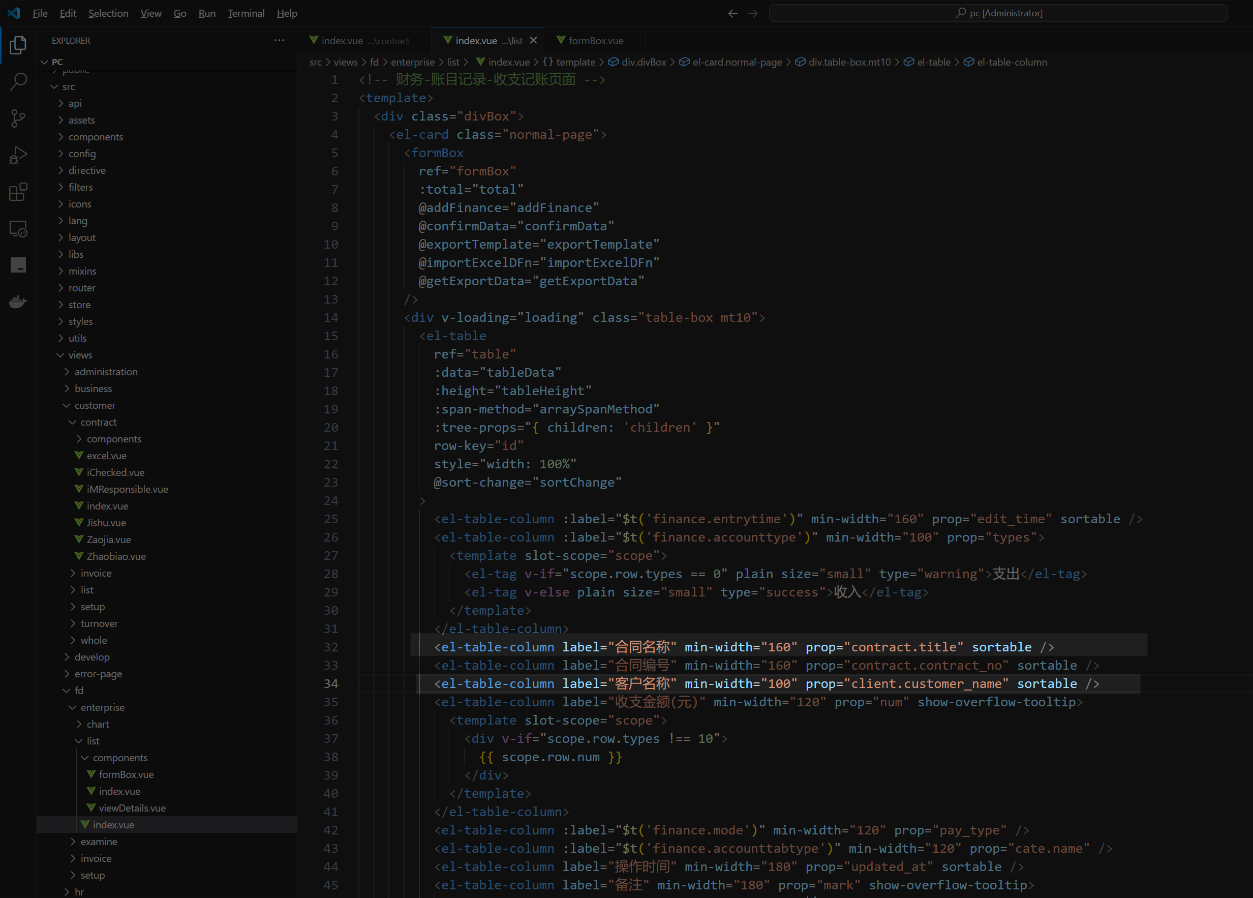Expand the turnover folder
Viewport: 1253px width, 898px height.
pyautogui.click(x=72, y=623)
